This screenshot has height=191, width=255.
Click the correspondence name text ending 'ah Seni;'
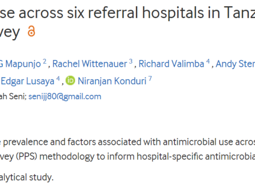13,97
